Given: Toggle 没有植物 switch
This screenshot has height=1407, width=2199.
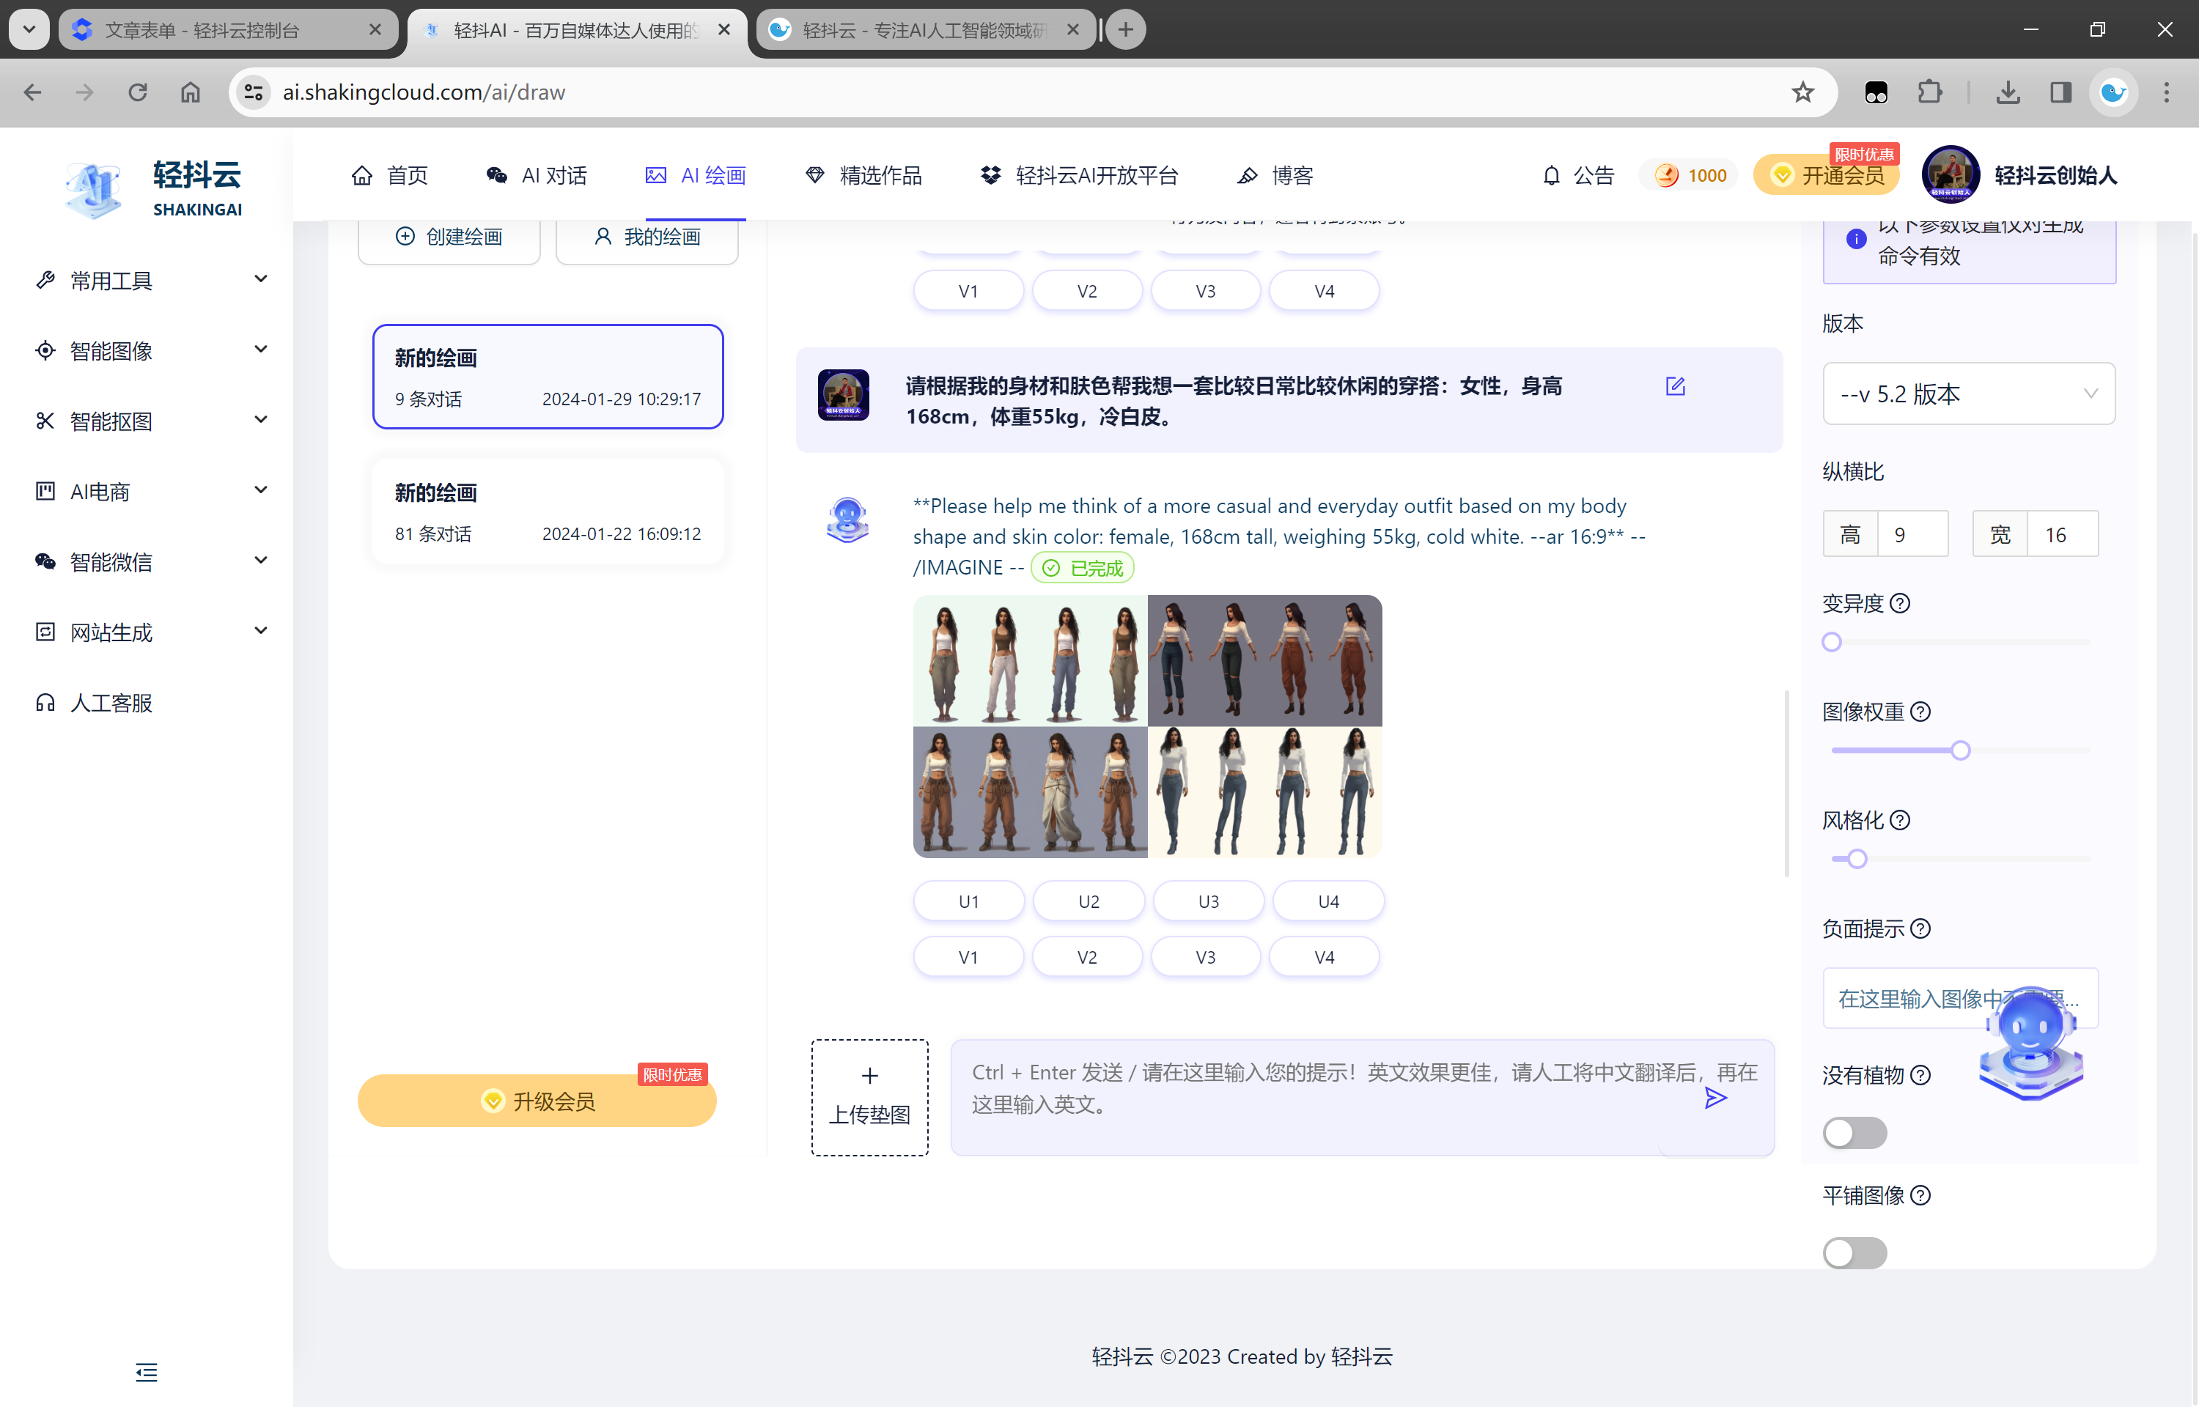Looking at the screenshot, I should click(x=1854, y=1132).
